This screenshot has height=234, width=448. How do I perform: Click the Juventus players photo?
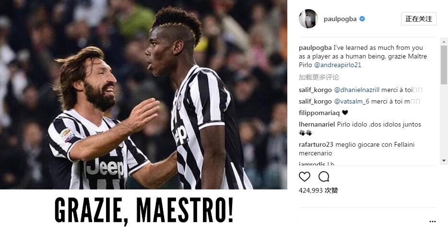tap(143, 94)
